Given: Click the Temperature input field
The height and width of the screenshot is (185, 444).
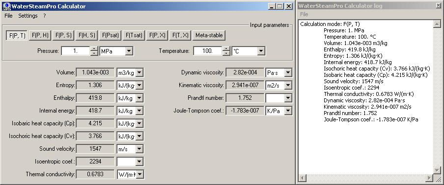Looking at the screenshot, I should click(x=208, y=51).
